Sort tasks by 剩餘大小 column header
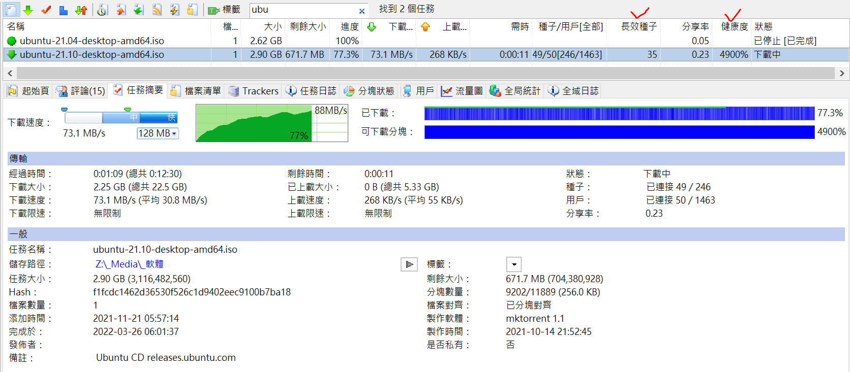Screen dimensions: 850x372 (x=308, y=26)
